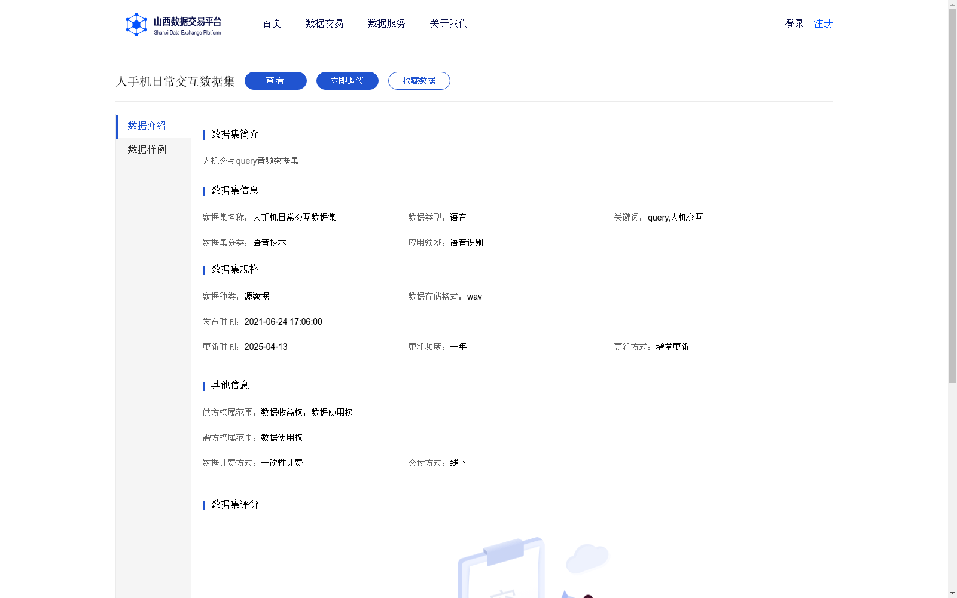Click the data type value 语音
This screenshot has height=598, width=957.
[x=458, y=218]
